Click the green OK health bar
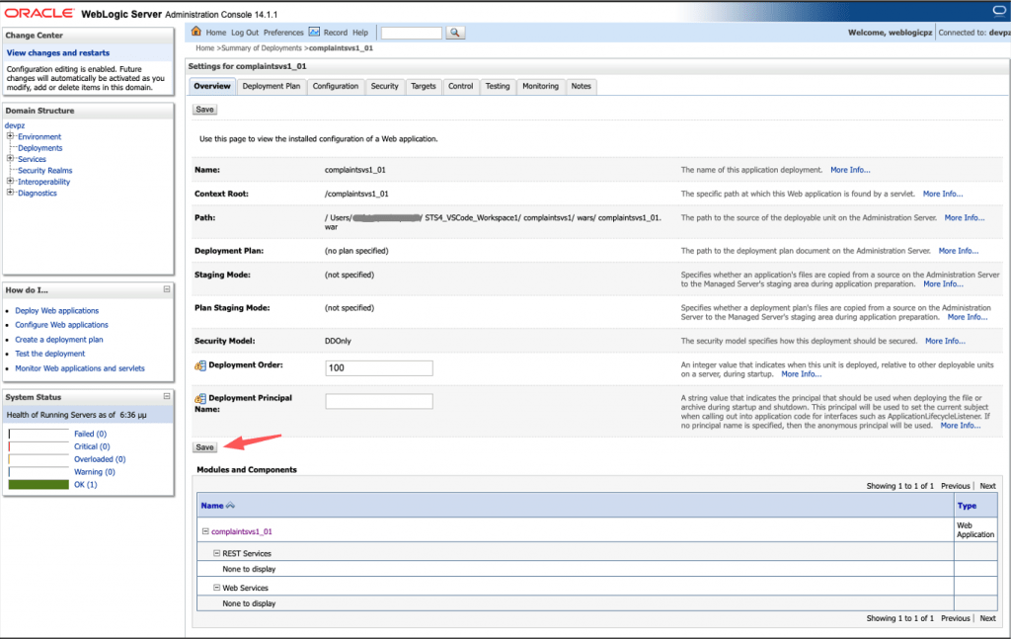The image size is (1011, 639). coord(39,484)
